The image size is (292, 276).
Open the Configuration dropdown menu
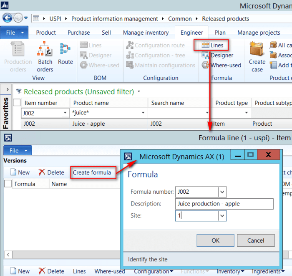click(154, 271)
